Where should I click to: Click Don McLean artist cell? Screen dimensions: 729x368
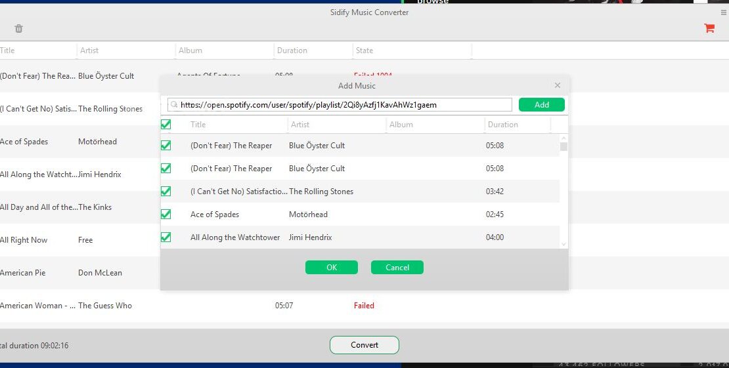point(100,273)
